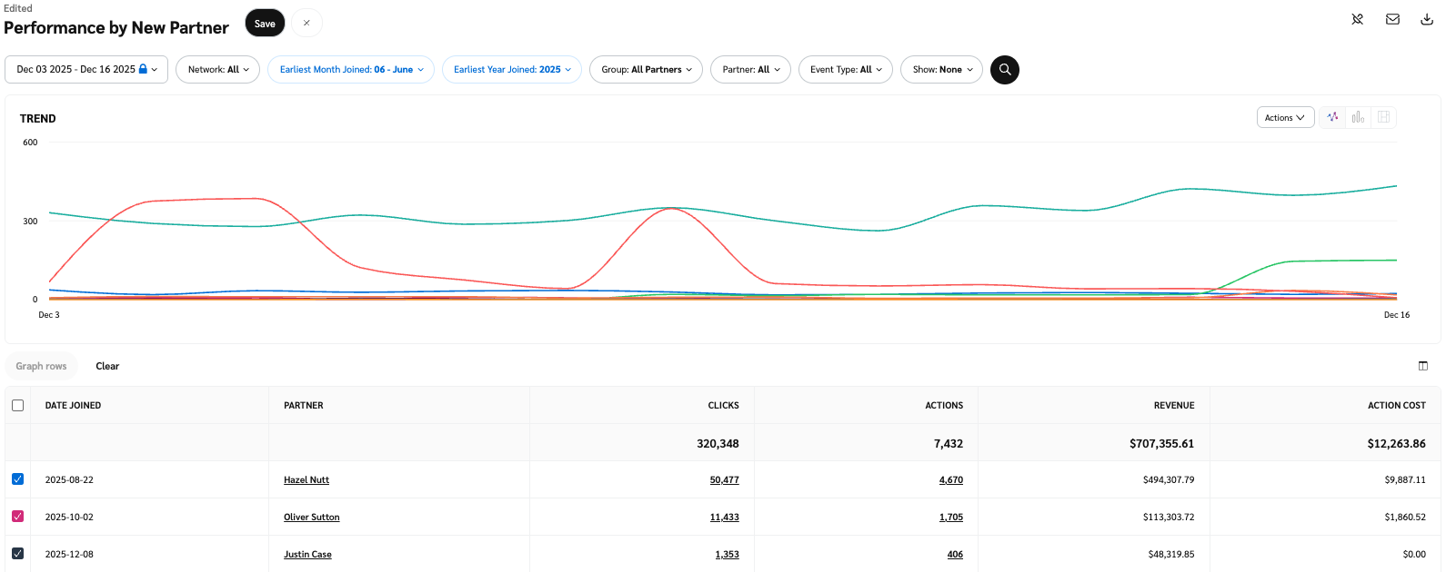The height and width of the screenshot is (572, 1446).
Task: Click the unpin report icon
Action: [x=1357, y=19]
